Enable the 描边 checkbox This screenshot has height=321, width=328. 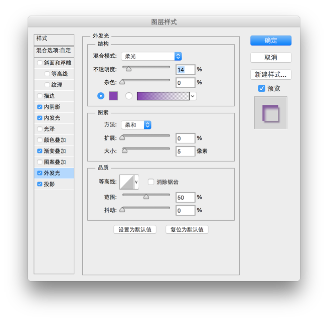pyautogui.click(x=40, y=96)
